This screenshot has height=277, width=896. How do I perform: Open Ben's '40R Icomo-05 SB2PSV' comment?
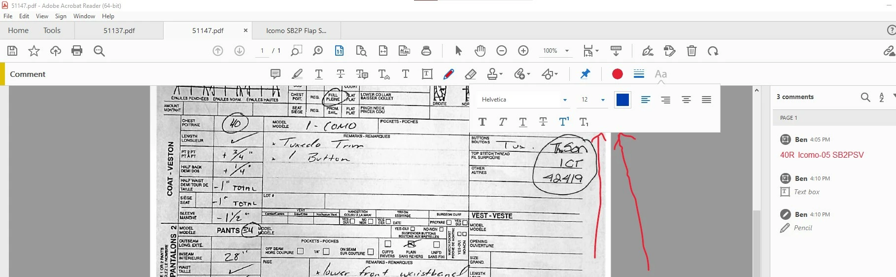pos(833,147)
